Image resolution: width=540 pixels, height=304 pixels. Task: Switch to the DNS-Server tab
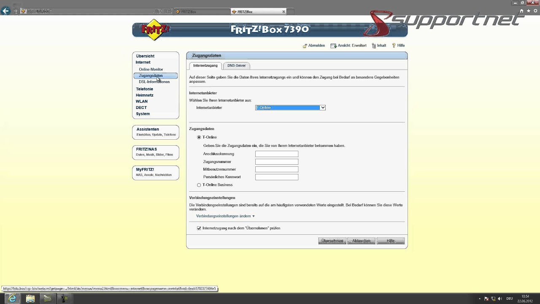click(237, 65)
